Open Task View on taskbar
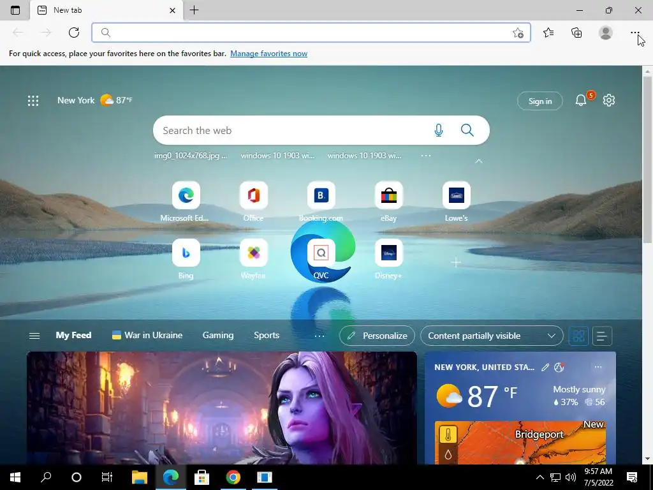 click(107, 477)
